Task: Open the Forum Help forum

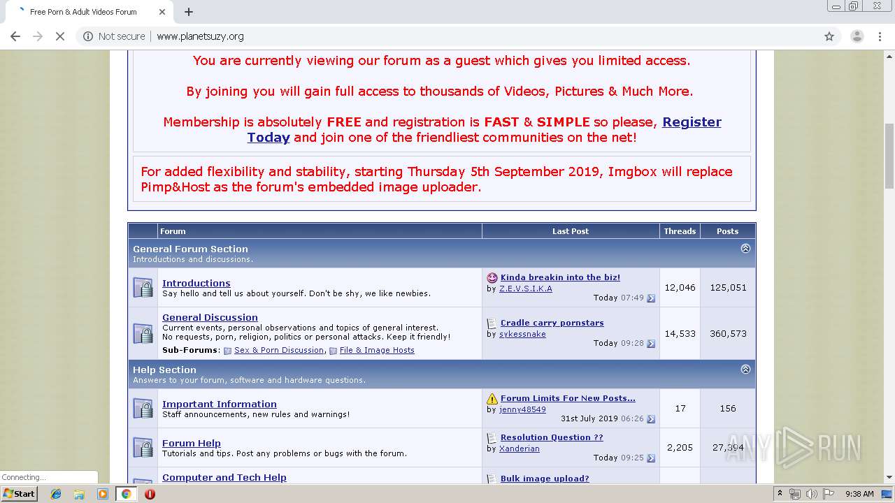Action: [192, 443]
